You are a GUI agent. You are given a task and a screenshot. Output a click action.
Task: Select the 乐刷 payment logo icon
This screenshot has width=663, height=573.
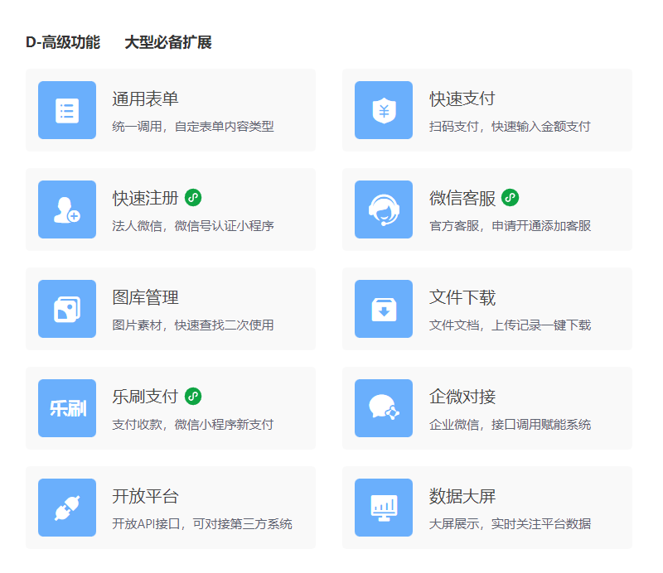(67, 408)
